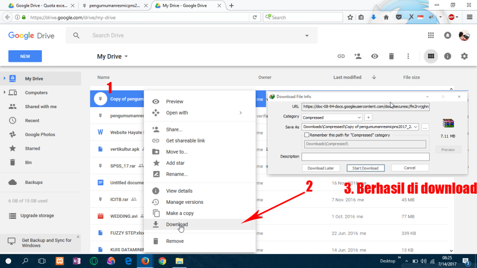Choose Download in the context menu
This screenshot has width=477, height=268.
[x=200, y=225]
